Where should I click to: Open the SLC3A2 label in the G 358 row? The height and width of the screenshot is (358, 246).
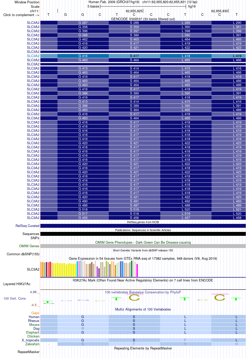click(x=33, y=27)
